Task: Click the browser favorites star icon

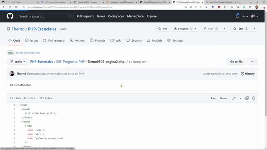Action: coord(232,7)
